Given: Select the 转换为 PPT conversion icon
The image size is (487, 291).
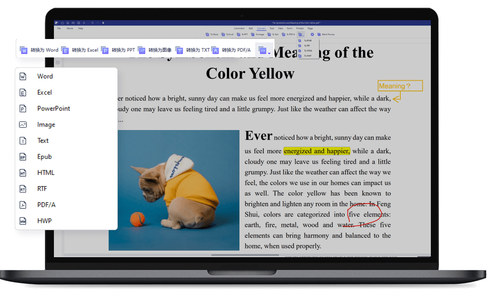Looking at the screenshot, I should pos(105,50).
